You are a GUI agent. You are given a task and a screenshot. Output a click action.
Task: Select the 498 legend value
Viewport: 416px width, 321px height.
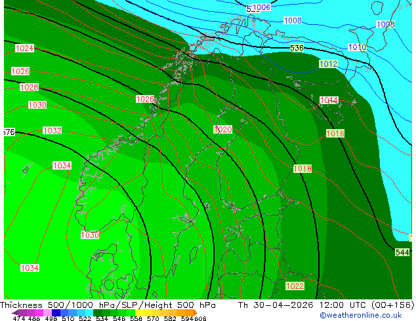point(51,318)
